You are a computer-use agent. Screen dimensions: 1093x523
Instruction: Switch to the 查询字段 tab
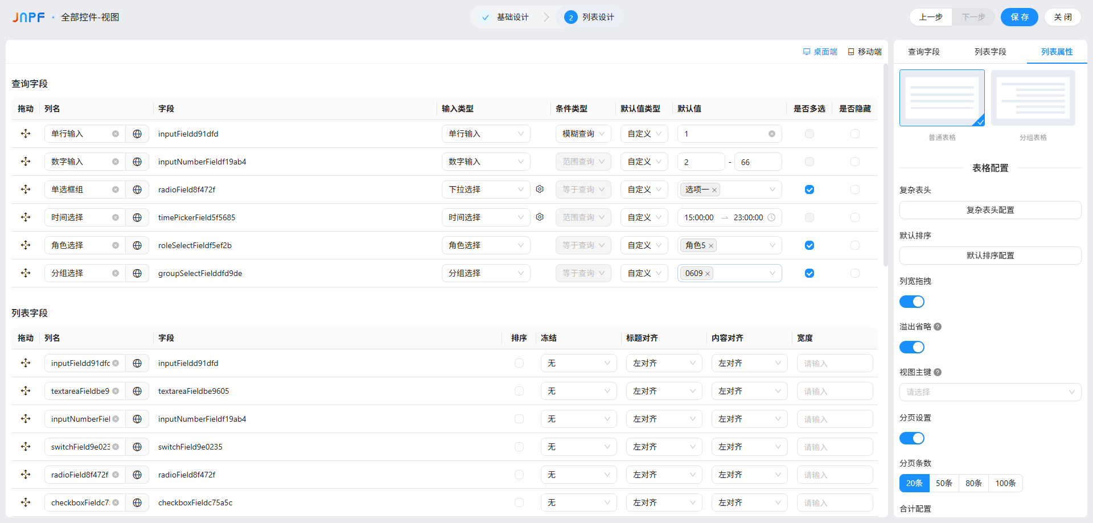click(923, 52)
